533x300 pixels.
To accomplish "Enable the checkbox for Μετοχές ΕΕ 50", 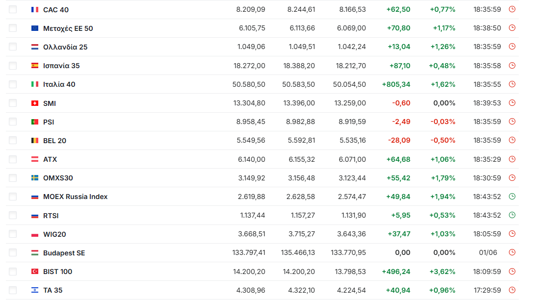I will 13,28.
